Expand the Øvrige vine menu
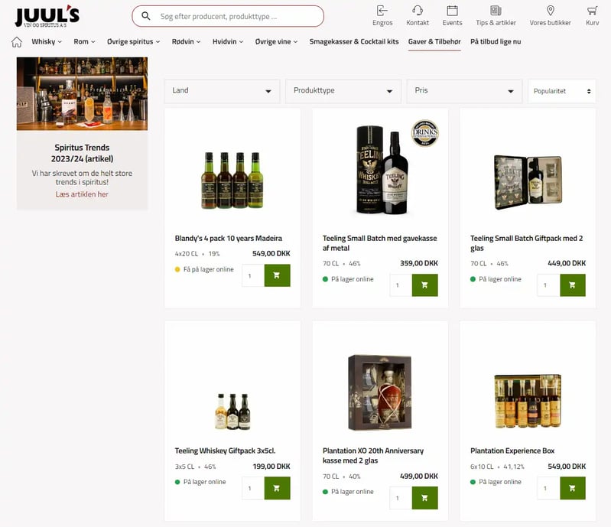Viewport: 611px width, 527px height. (276, 42)
